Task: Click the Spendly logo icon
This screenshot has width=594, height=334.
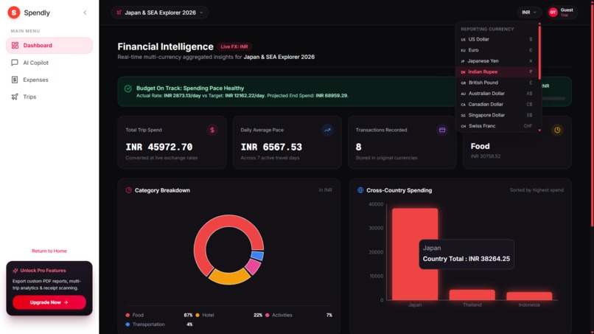Action: click(14, 13)
